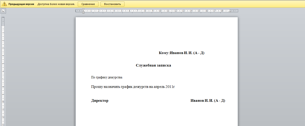The image size is (305, 126).
Task: Click the 'Доступна более новая версия.' message
Action: pos(56,4)
